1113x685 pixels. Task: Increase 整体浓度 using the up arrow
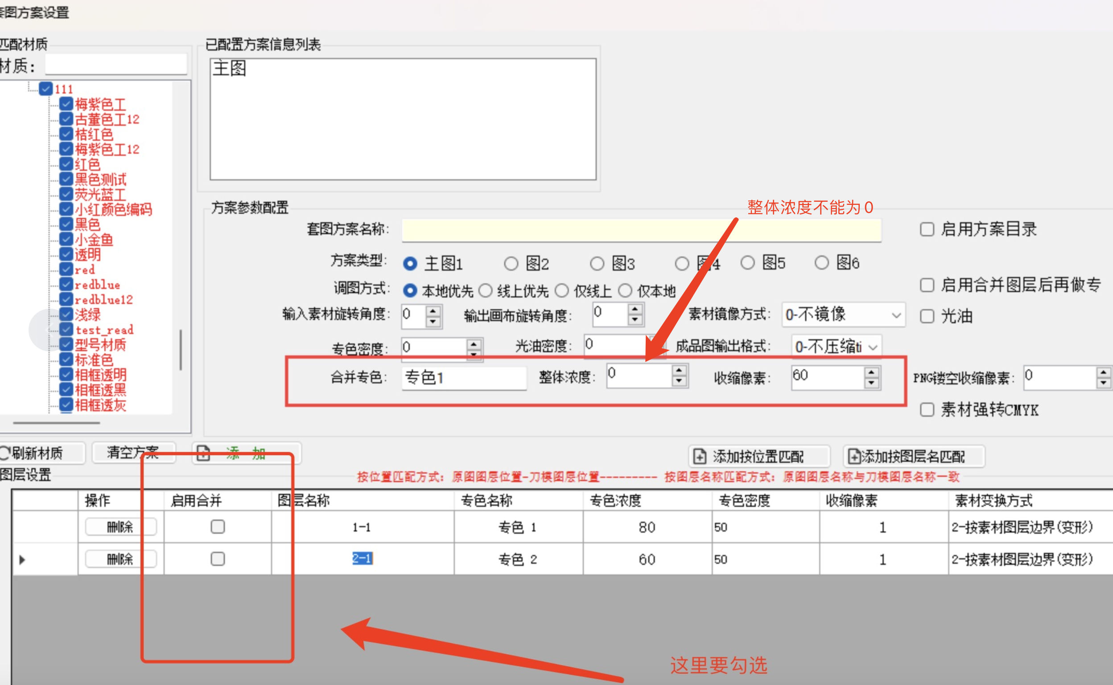coord(679,371)
